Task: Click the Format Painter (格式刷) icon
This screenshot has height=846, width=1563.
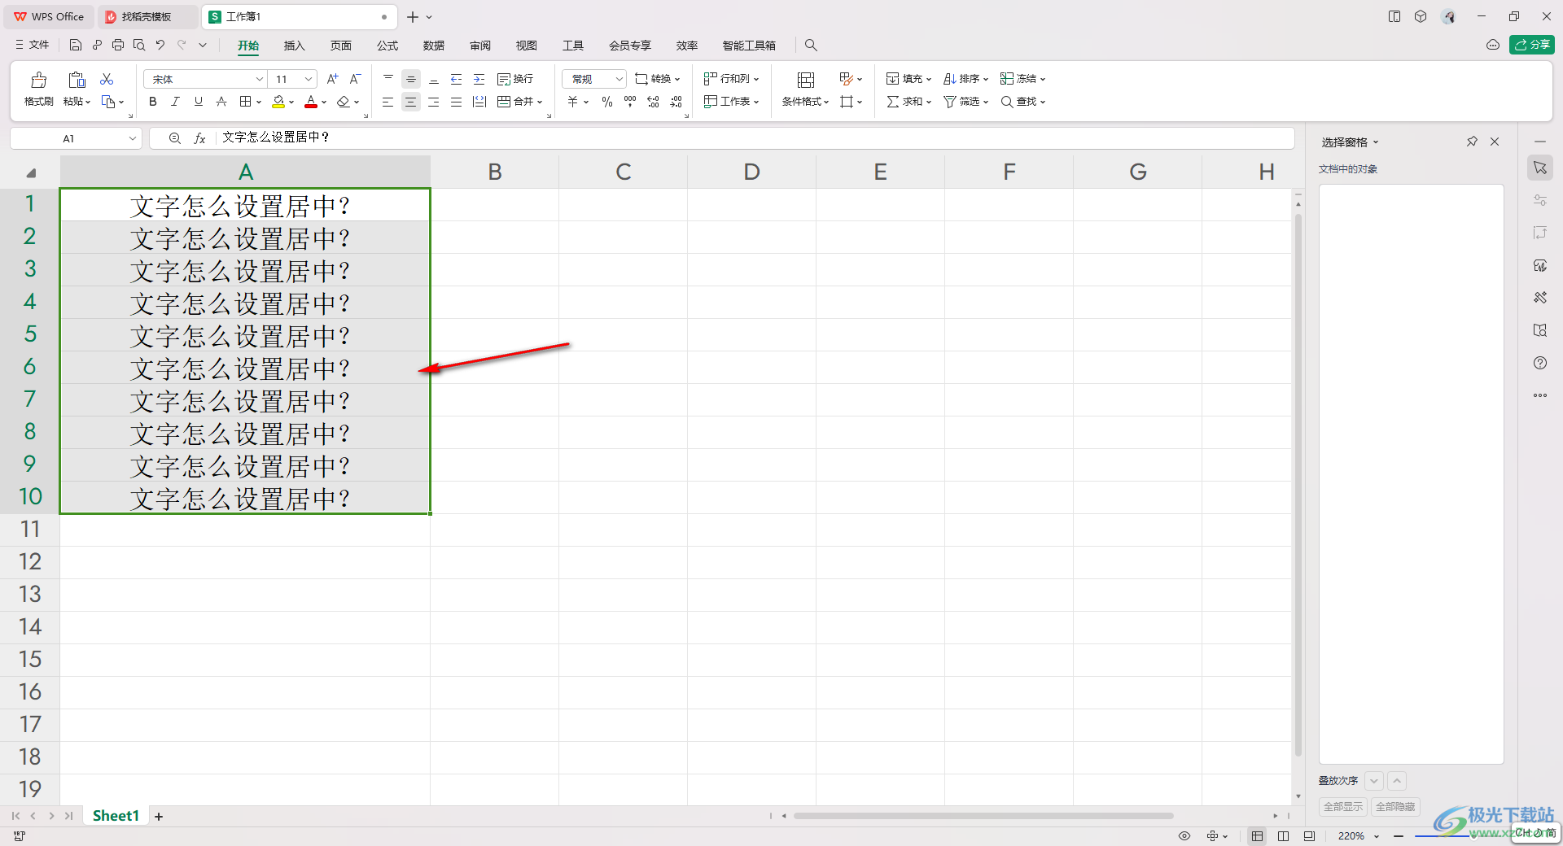Action: point(38,80)
